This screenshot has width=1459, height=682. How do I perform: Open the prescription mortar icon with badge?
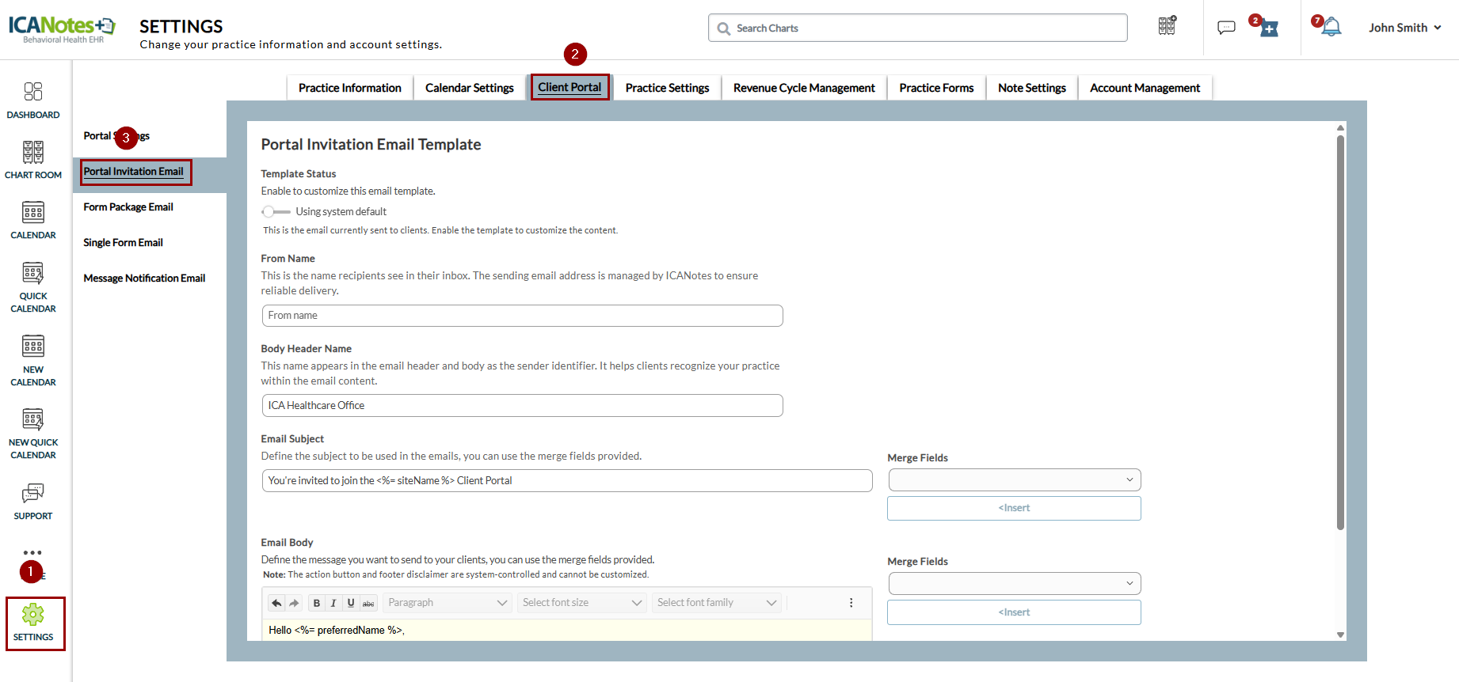click(1268, 28)
